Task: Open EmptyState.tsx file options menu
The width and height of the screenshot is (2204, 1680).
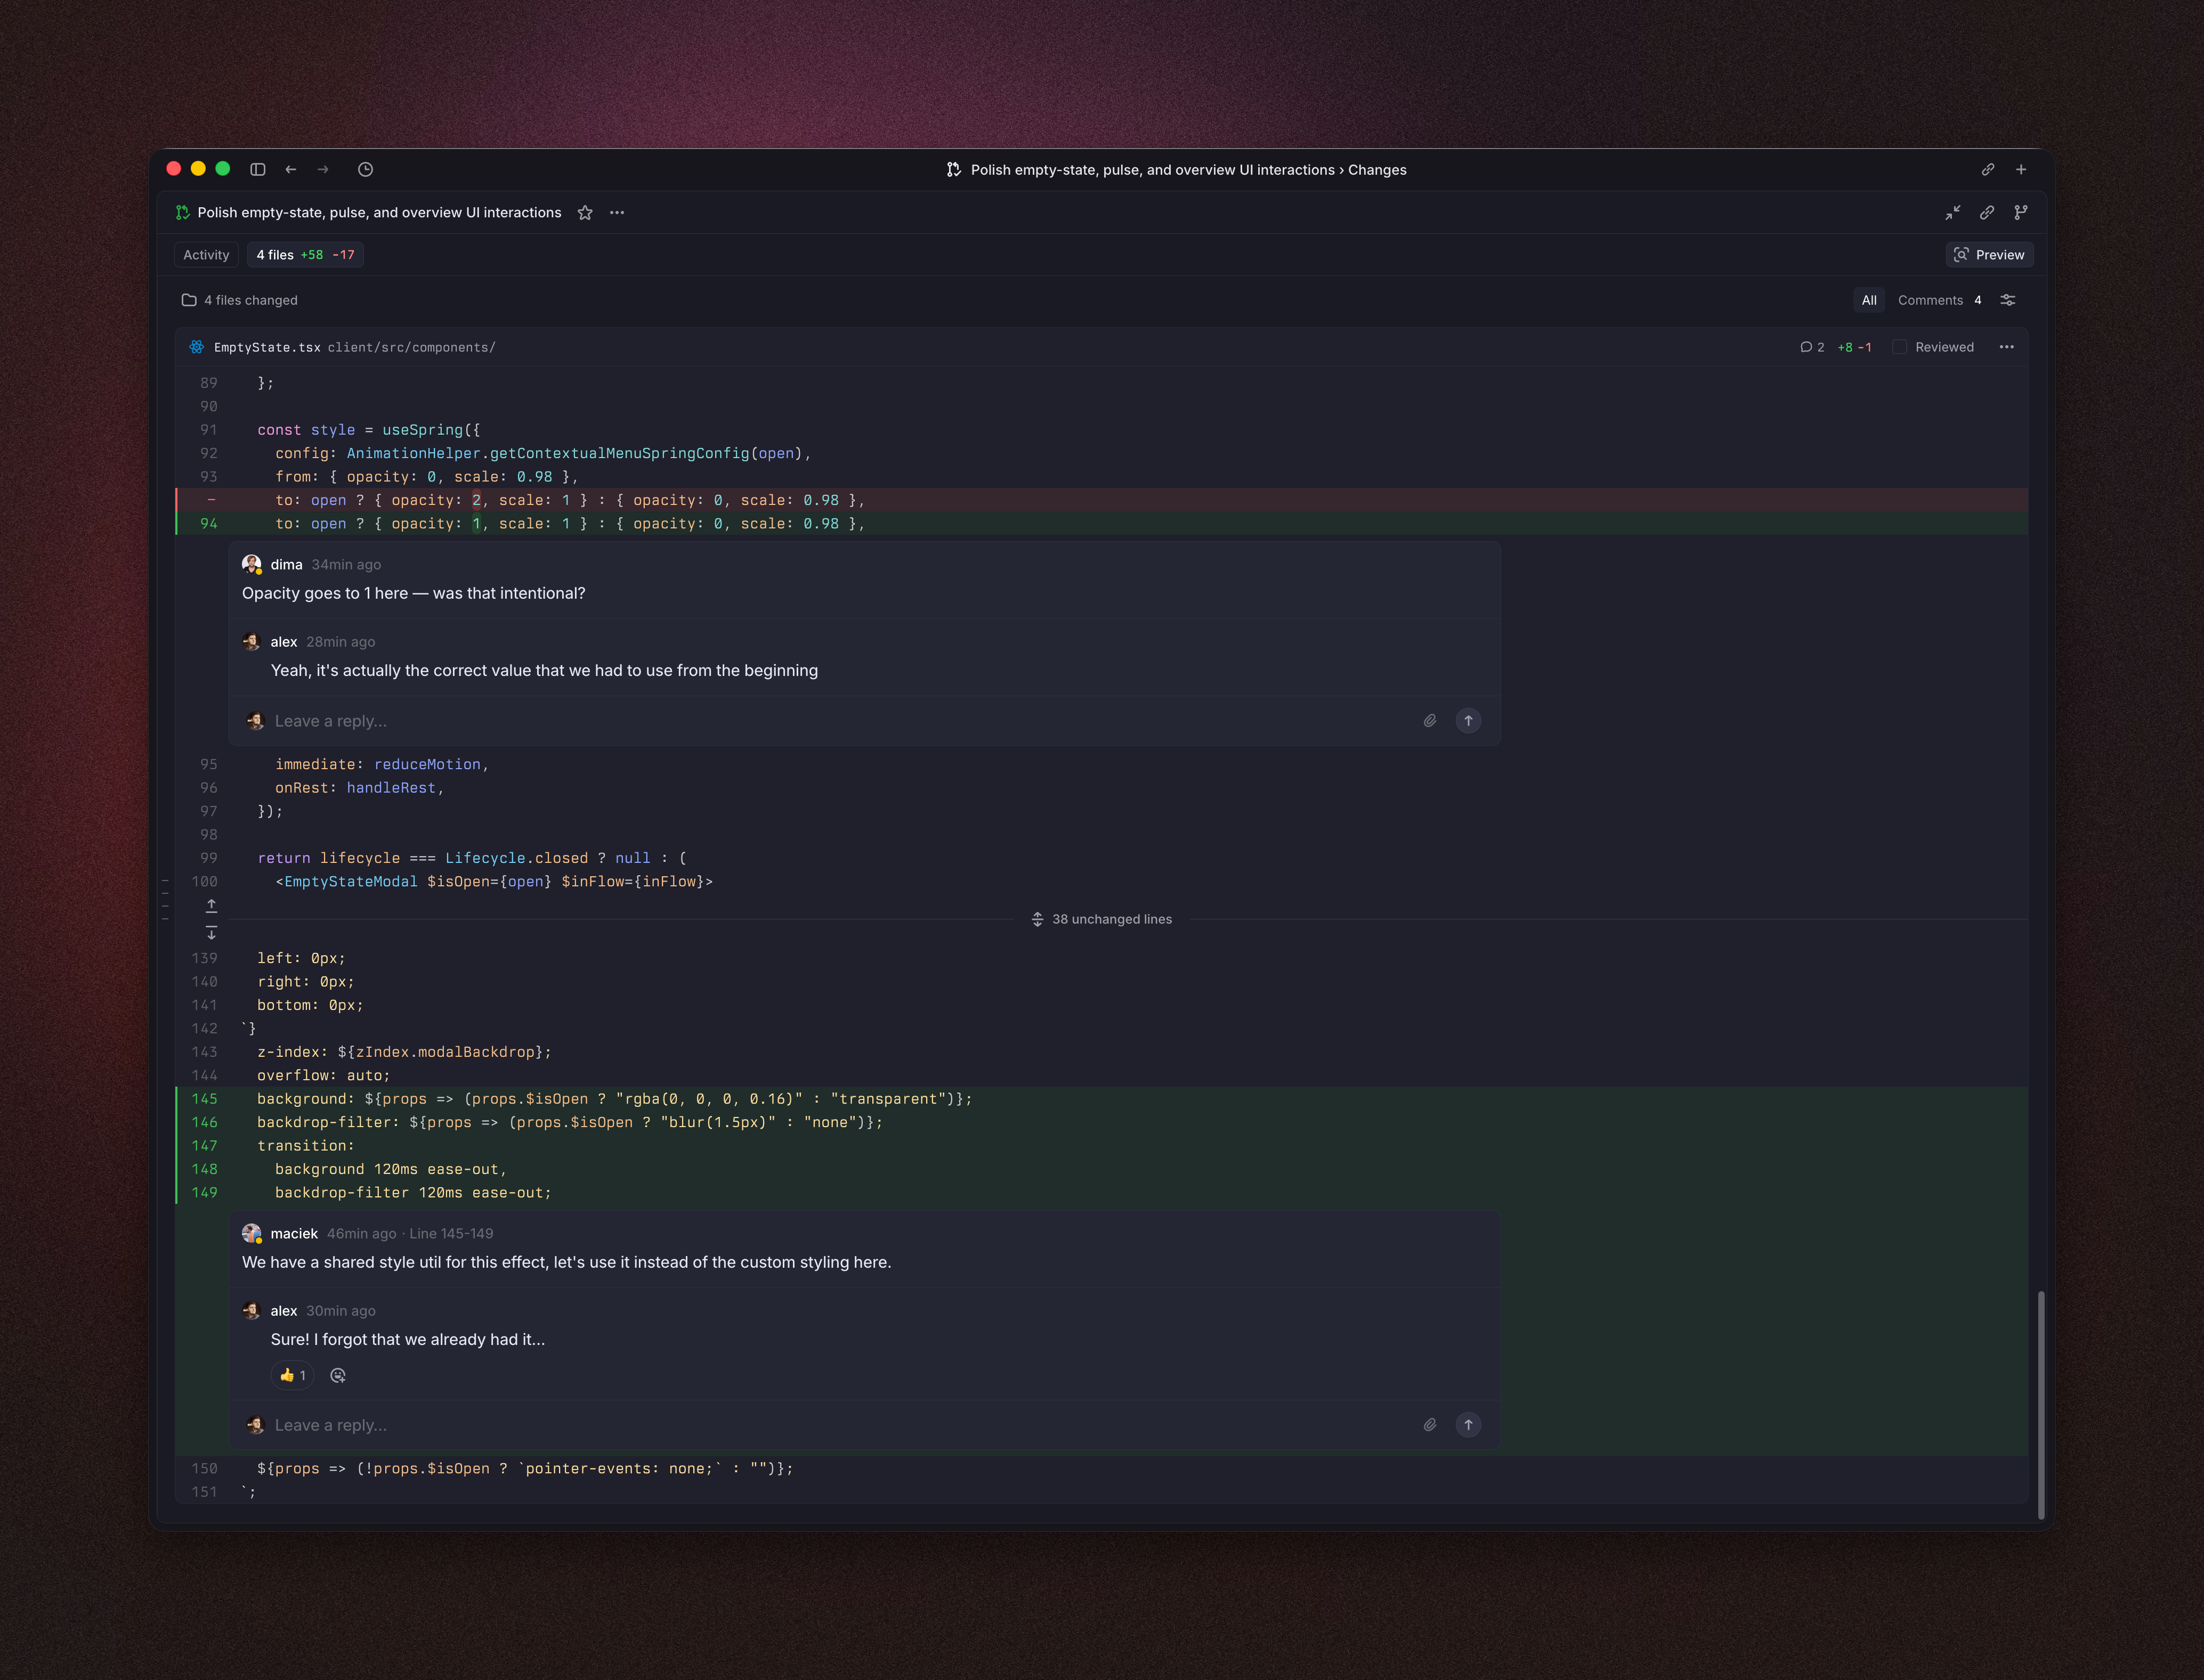Action: coord(2006,347)
